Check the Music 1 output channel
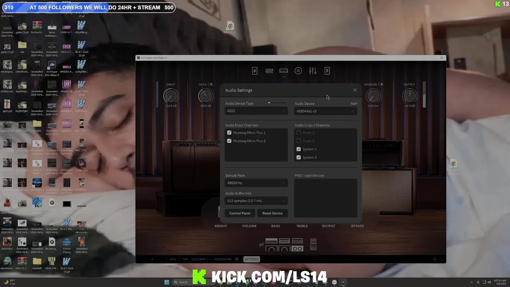The width and height of the screenshot is (510, 287). point(298,133)
